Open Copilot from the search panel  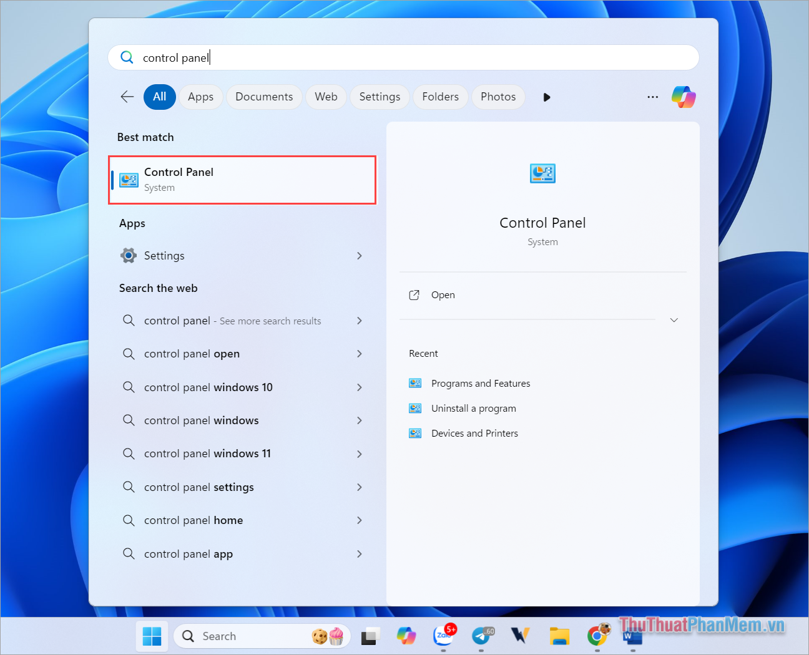click(684, 97)
